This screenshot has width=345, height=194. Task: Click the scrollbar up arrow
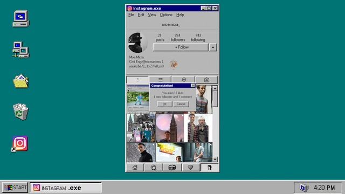pos(215,88)
